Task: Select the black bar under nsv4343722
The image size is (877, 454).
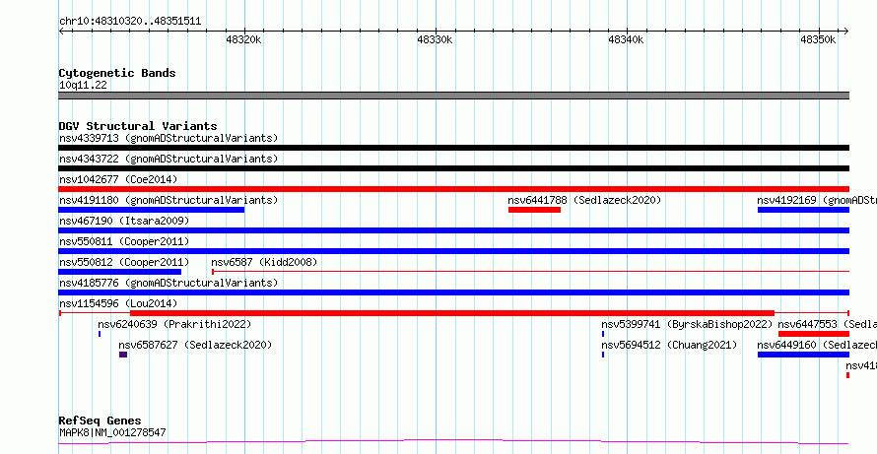Action: (453, 168)
